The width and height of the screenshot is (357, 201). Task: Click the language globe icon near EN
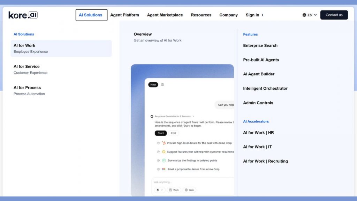[x=305, y=15]
